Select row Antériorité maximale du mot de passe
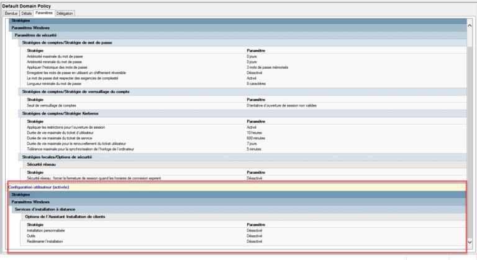Viewport: 477px width, 260px height. point(243,56)
